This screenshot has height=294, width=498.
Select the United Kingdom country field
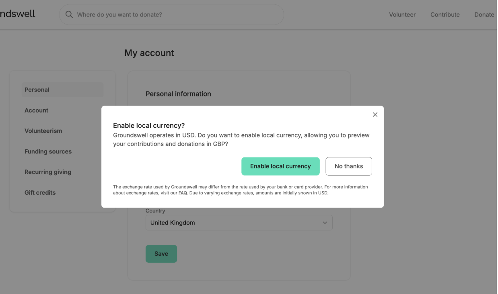239,223
